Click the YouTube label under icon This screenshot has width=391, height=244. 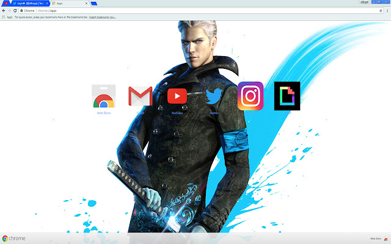point(177,113)
